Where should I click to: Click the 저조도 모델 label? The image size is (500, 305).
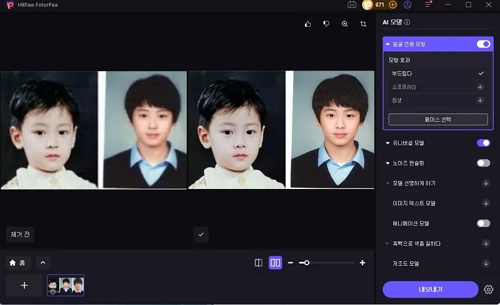point(406,264)
